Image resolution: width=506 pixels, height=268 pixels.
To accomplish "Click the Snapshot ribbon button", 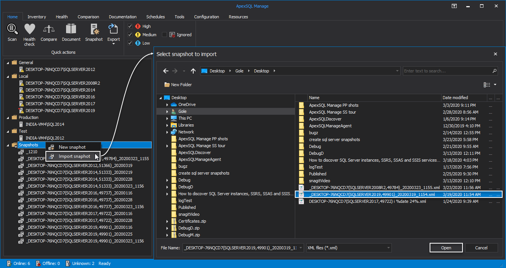I will pos(94,32).
